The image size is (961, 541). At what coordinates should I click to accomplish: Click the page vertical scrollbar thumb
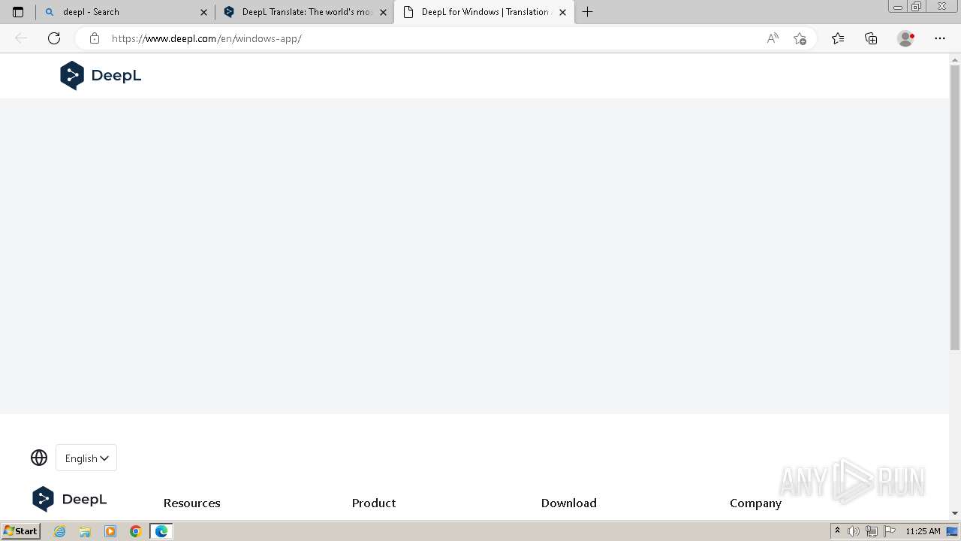click(955, 207)
